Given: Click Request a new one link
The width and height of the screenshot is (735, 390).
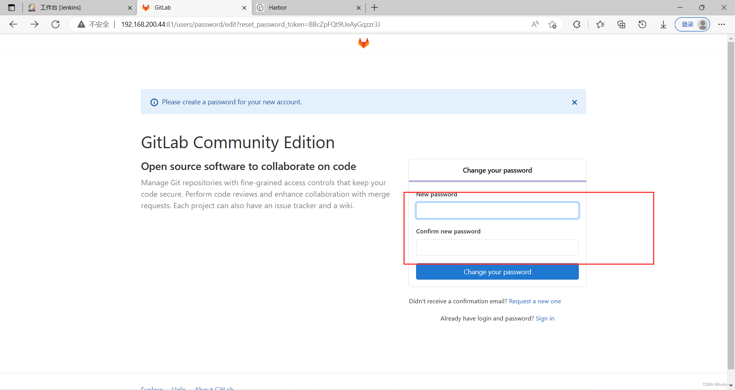Looking at the screenshot, I should [x=535, y=301].
